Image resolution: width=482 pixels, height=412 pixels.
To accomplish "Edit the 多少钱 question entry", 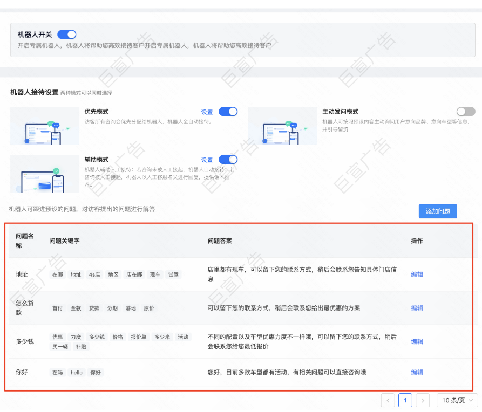I will click(416, 341).
